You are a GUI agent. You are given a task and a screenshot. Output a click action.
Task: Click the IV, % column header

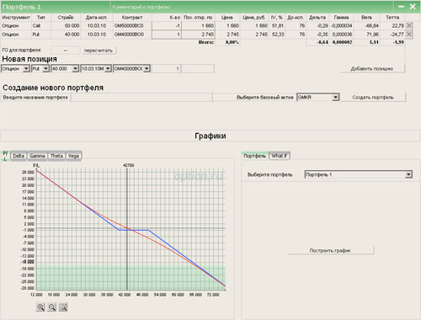click(277, 18)
